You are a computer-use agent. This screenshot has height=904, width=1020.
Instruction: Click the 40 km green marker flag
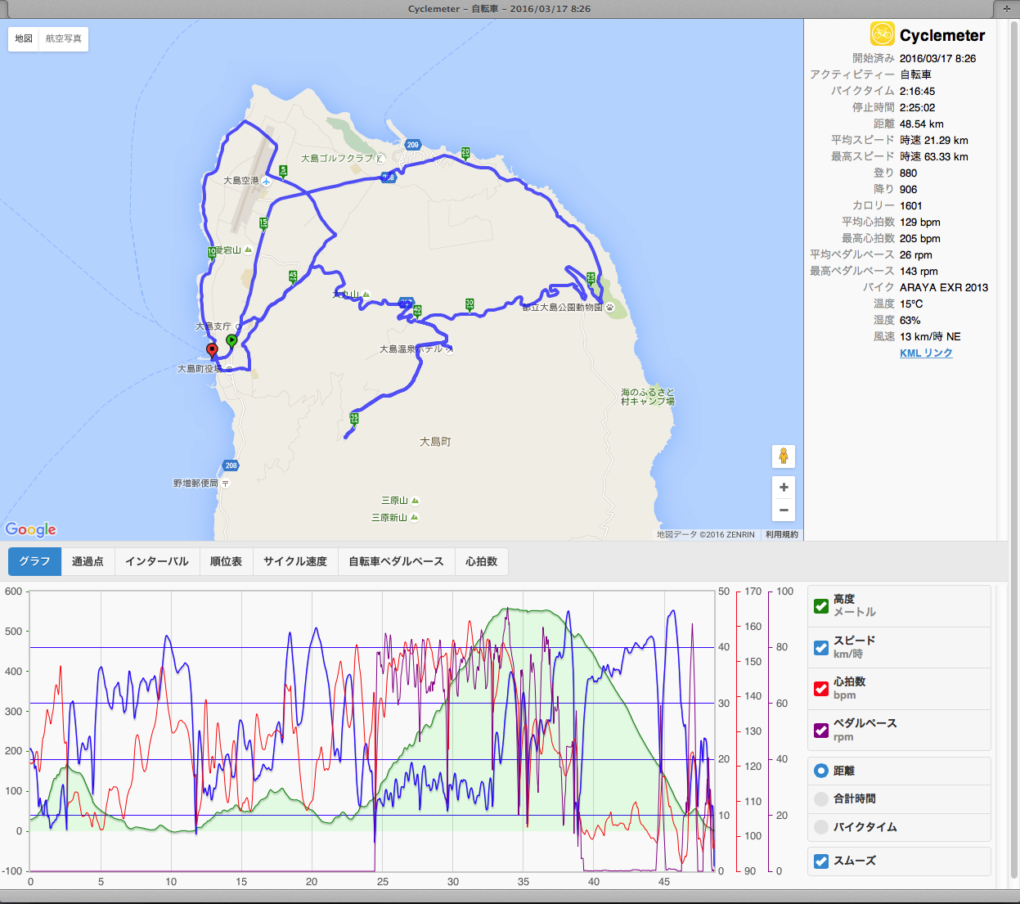[417, 310]
